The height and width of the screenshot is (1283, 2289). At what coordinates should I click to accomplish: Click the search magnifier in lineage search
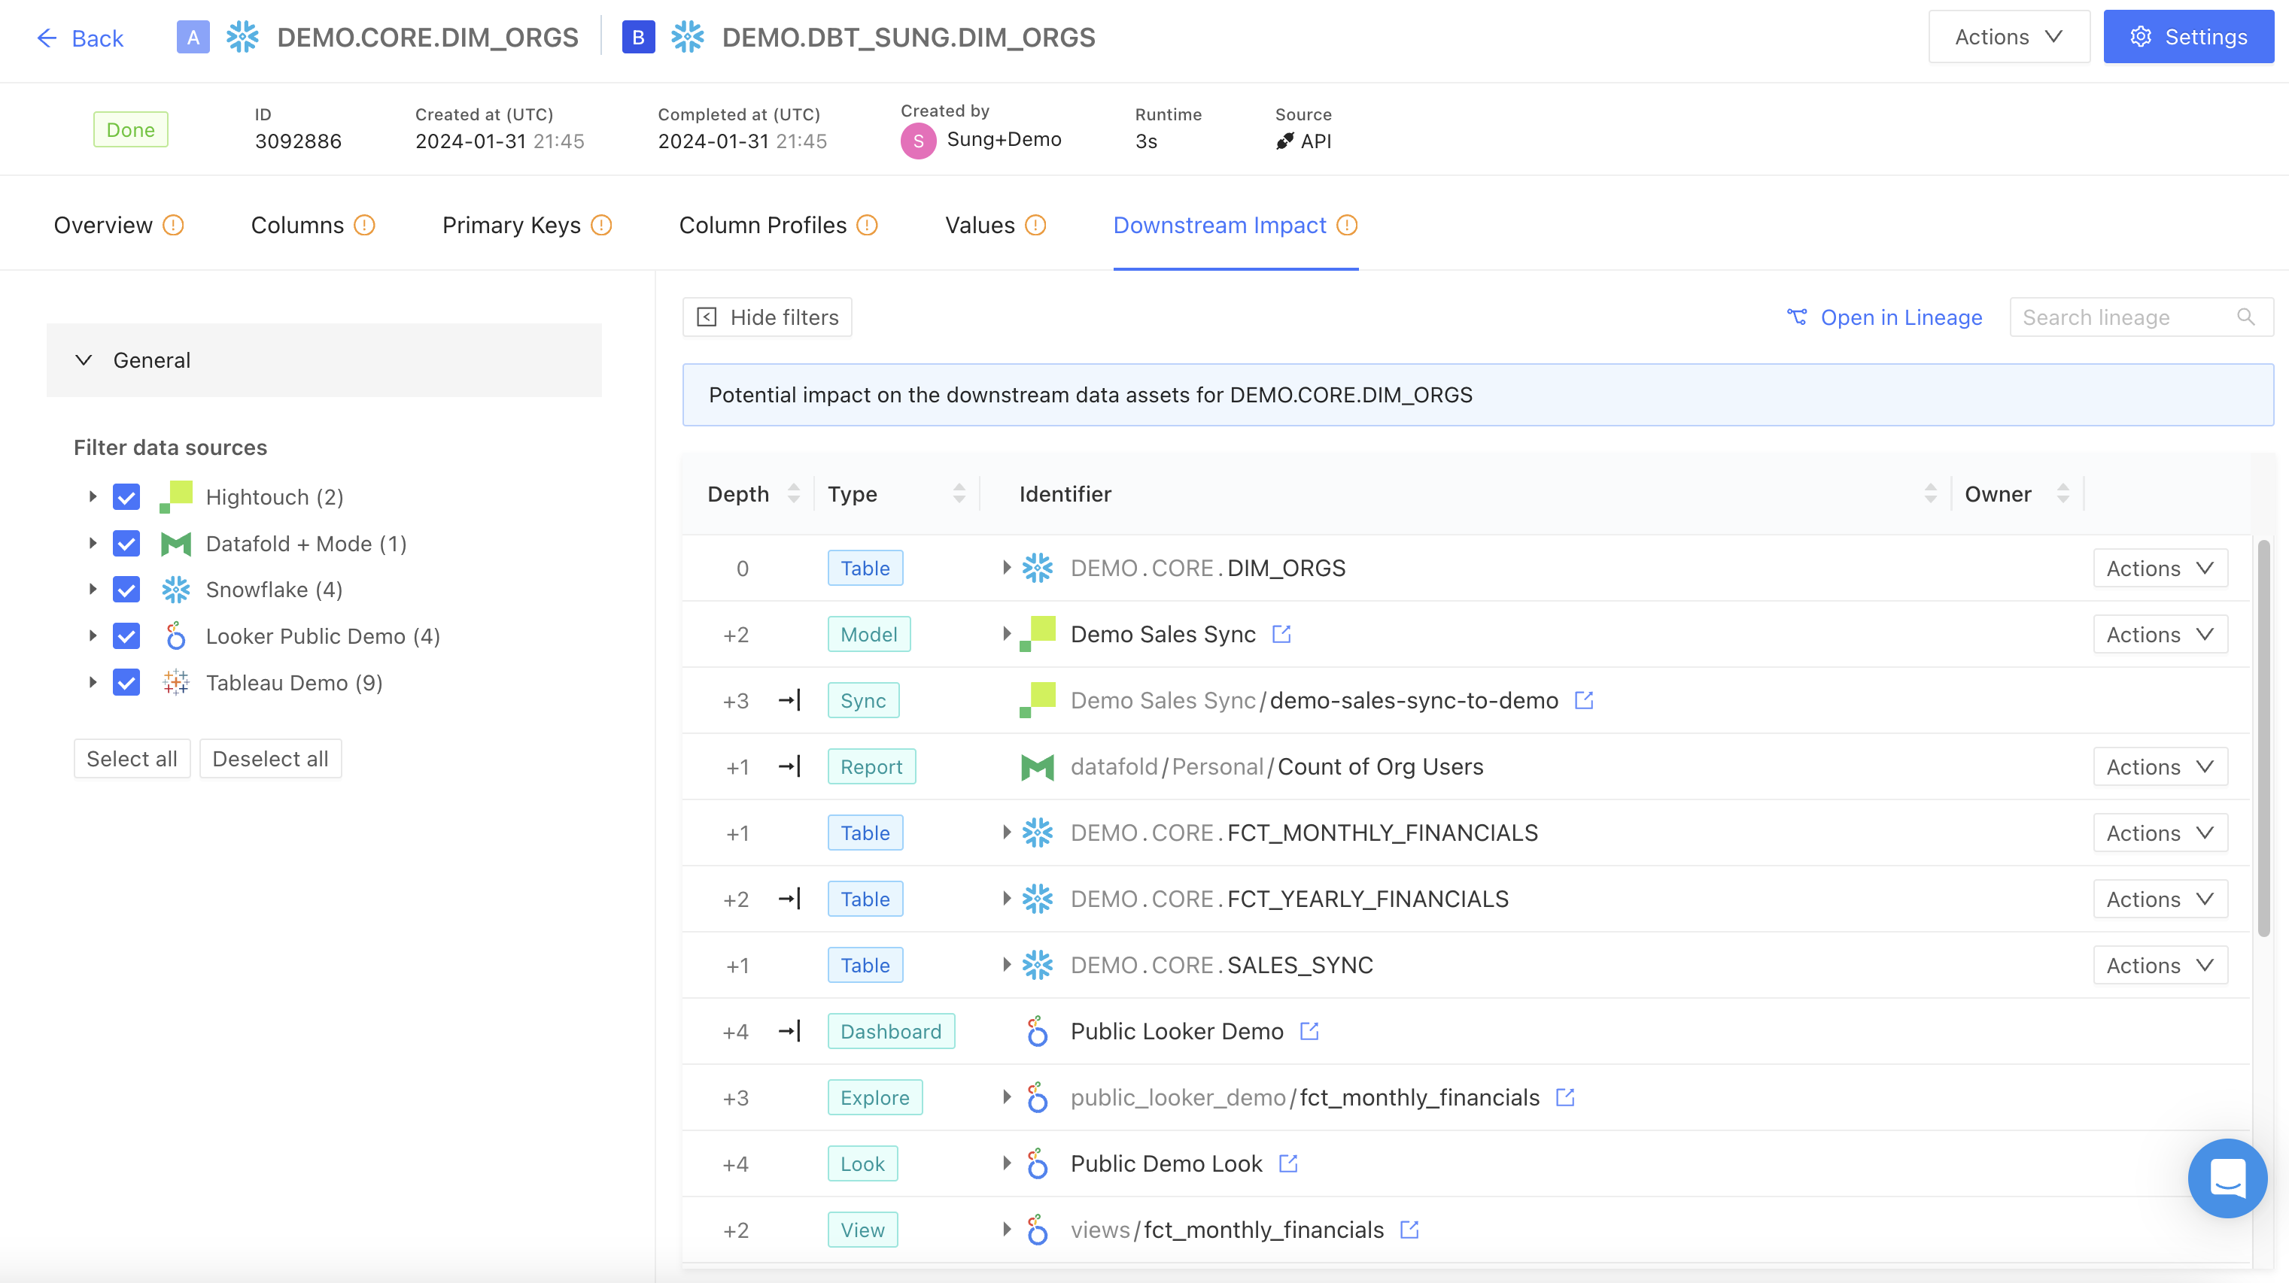point(2246,317)
